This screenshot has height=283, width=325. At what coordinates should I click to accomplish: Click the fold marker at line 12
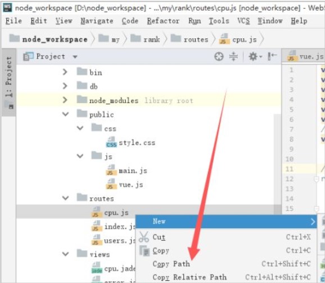click(317, 179)
